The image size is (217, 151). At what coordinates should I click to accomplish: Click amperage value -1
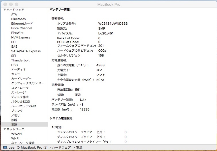point(82,104)
